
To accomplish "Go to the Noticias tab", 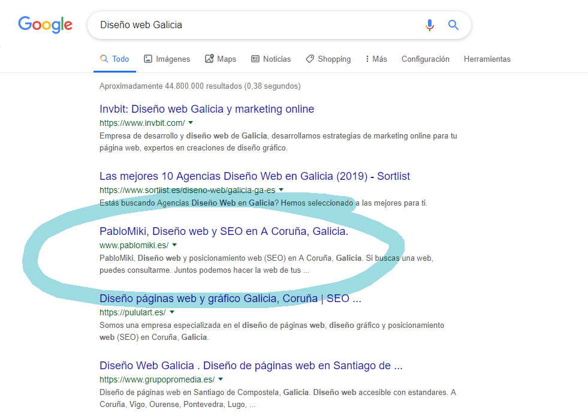I will [x=271, y=59].
